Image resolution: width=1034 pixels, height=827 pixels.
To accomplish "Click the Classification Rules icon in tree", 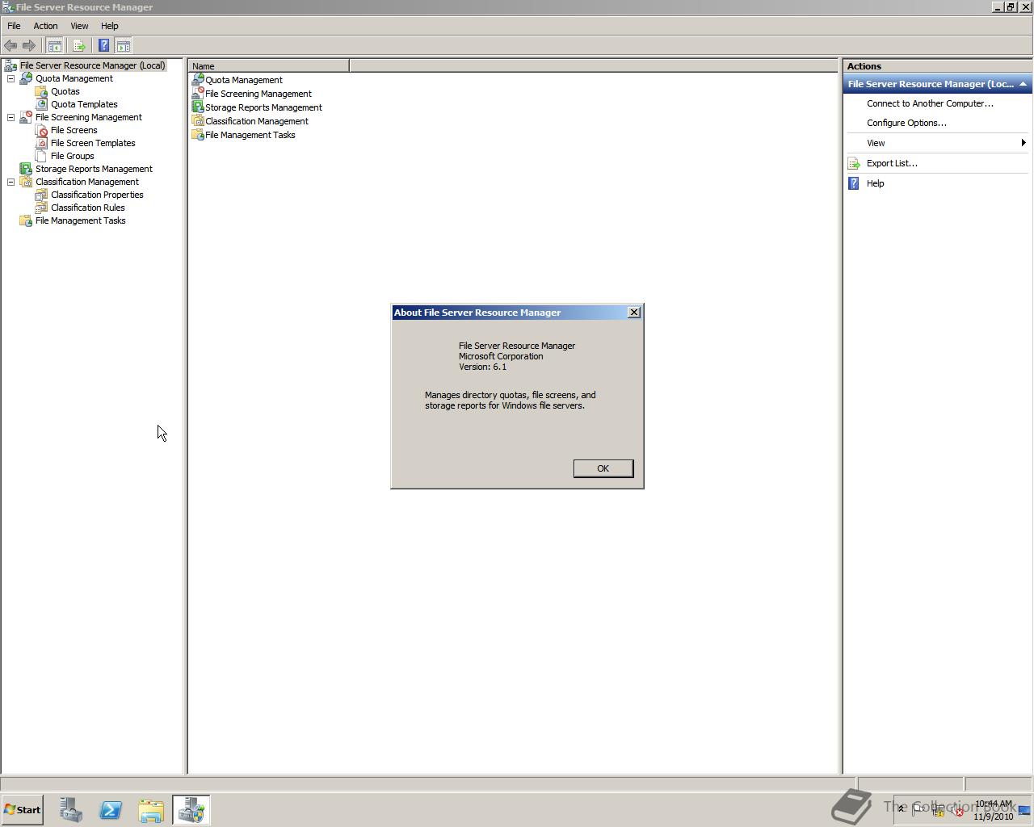I will 41,208.
